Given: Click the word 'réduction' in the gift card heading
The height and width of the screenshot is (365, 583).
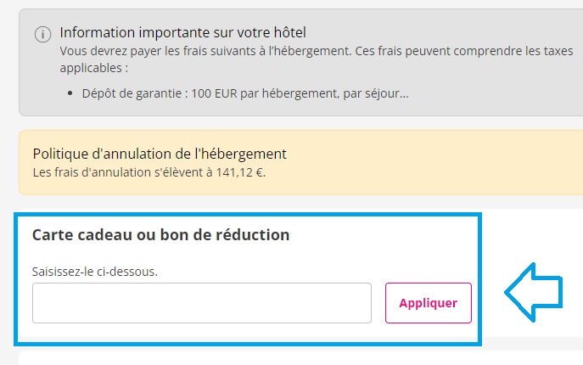Looking at the screenshot, I should tap(254, 234).
